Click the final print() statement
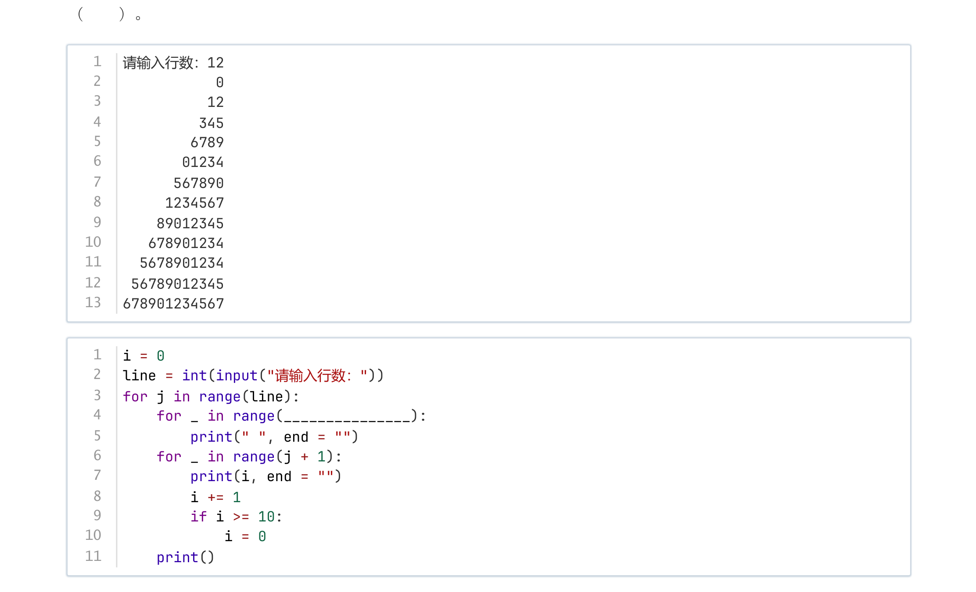 [x=186, y=557]
